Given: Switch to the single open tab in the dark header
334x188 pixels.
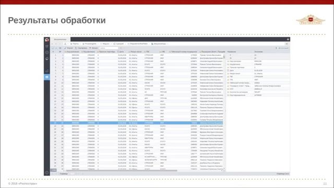Looking at the screenshot, I should [61, 40].
